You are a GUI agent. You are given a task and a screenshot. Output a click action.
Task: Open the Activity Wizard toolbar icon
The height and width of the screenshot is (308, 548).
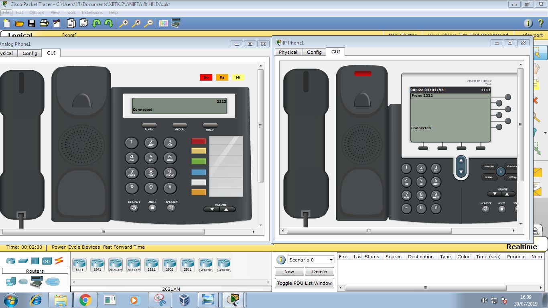(57, 23)
